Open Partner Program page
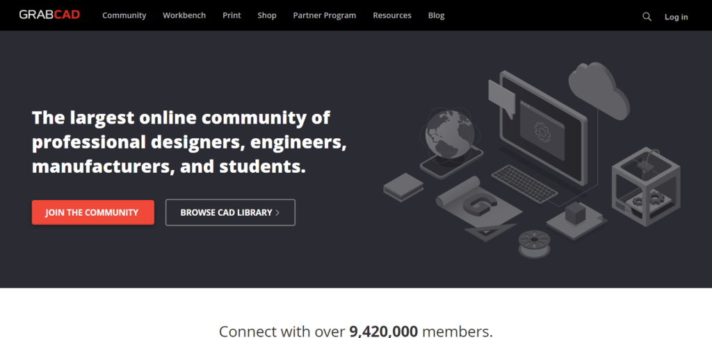The height and width of the screenshot is (338, 712). click(x=324, y=15)
